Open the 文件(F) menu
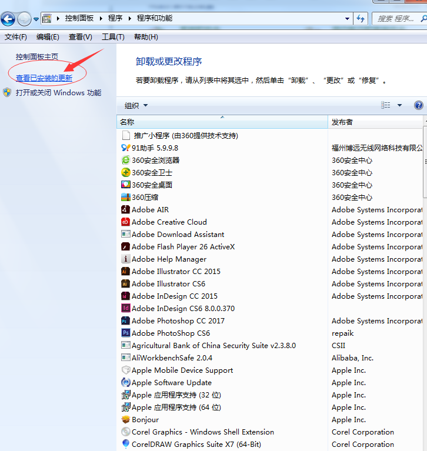Image resolution: width=427 pixels, height=451 pixels. point(16,37)
